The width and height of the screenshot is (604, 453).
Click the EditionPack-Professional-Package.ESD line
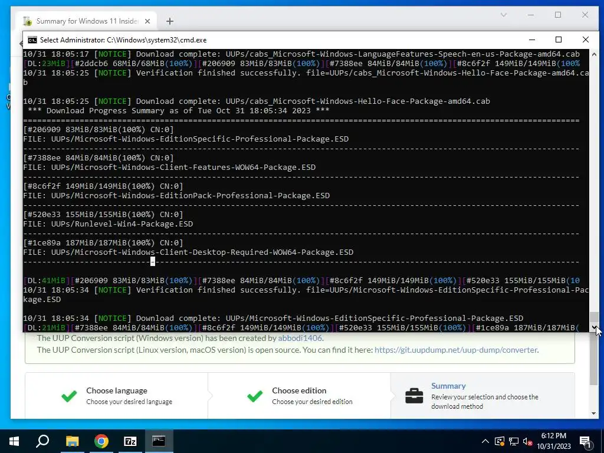(x=176, y=196)
